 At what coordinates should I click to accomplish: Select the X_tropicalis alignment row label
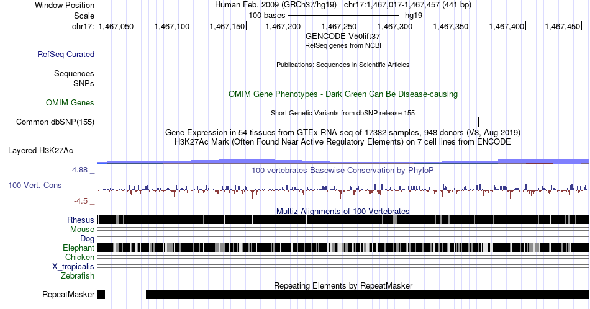pyautogui.click(x=73, y=267)
